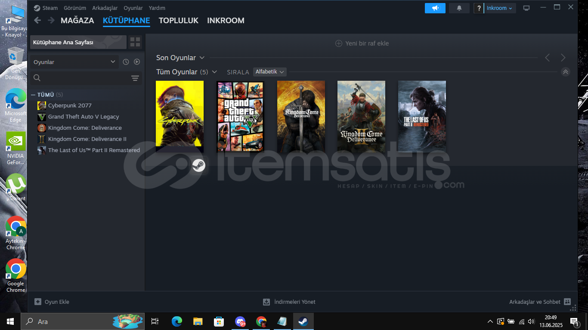Click the search magnifier in library sidebar
The height and width of the screenshot is (330, 588).
coord(37,78)
